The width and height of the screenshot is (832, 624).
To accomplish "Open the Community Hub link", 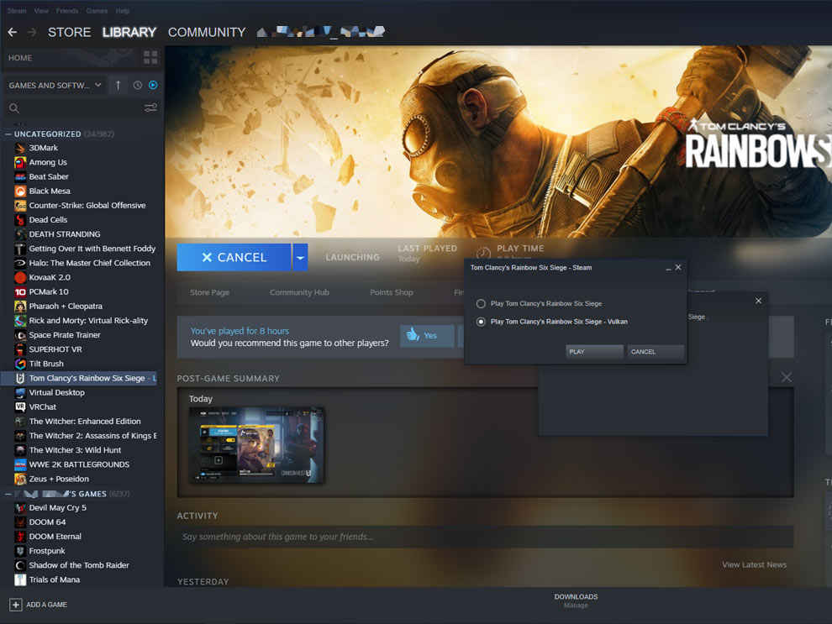I will pyautogui.click(x=299, y=292).
